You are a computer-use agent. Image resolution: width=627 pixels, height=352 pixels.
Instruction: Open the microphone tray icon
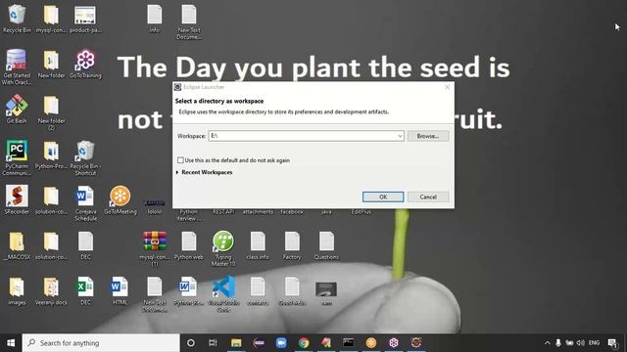click(x=557, y=343)
